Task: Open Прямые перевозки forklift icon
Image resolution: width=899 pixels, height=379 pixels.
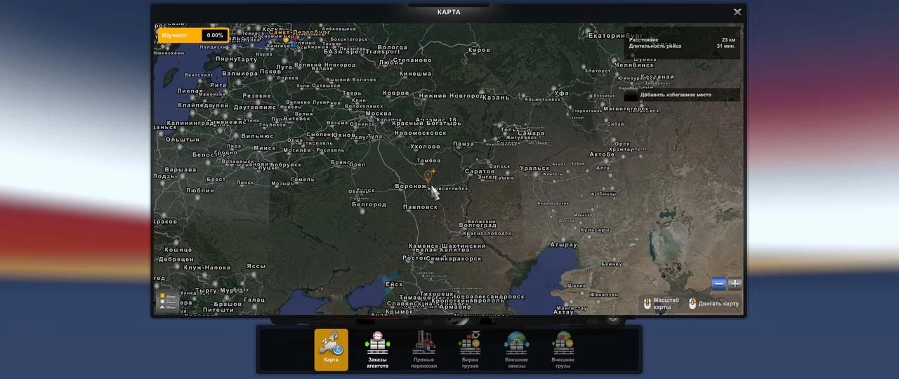Action: [x=424, y=349]
